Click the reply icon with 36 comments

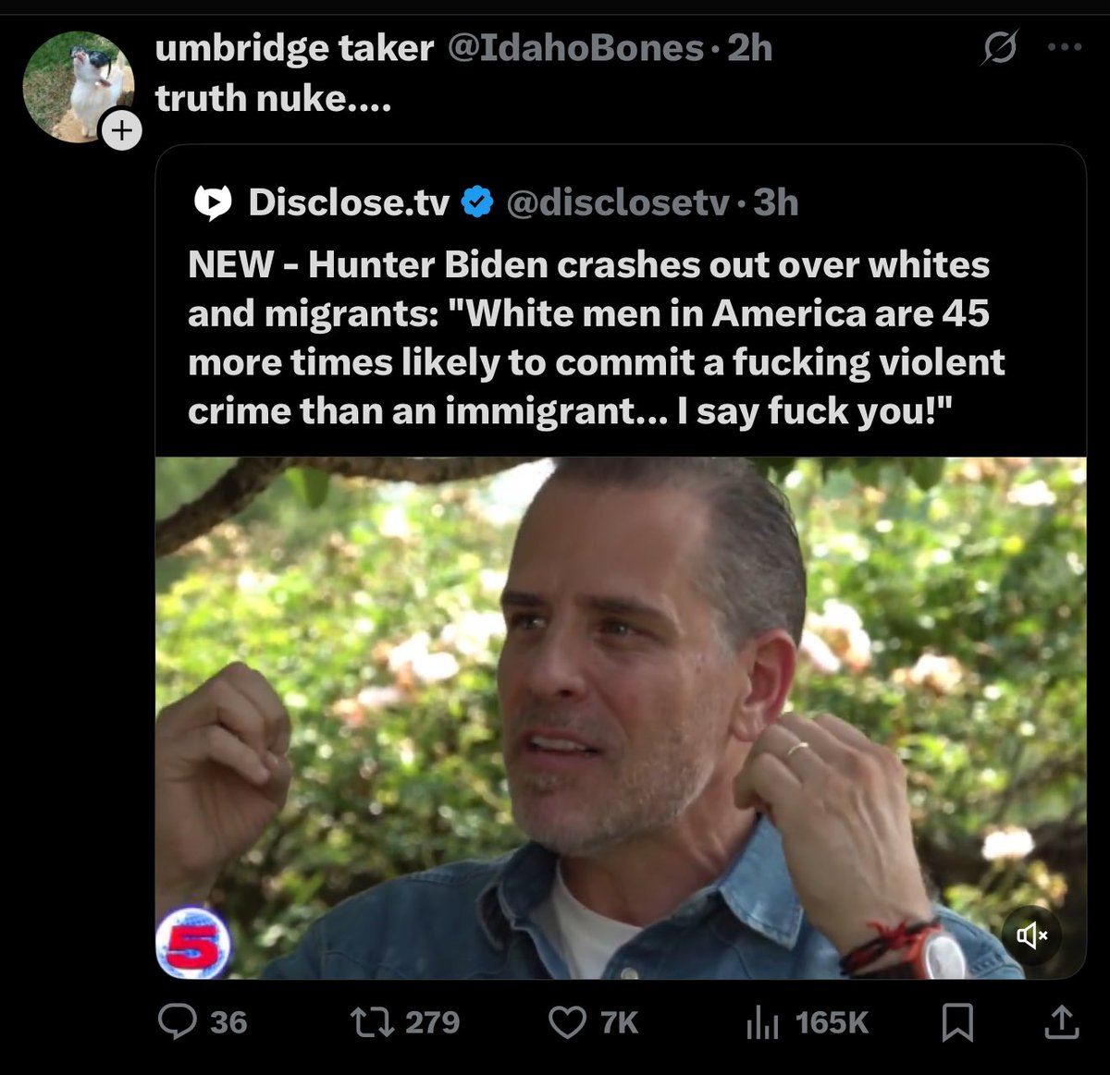point(178,1021)
